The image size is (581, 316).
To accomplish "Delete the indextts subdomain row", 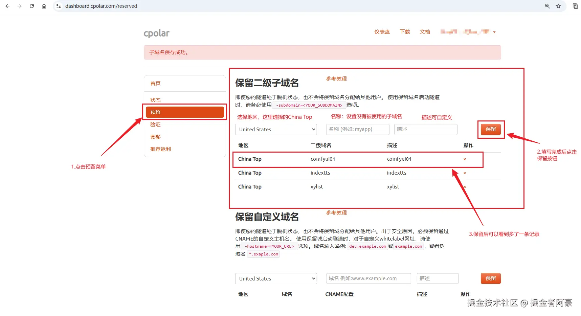I will (x=465, y=173).
